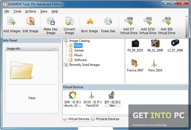The height and width of the screenshot is (130, 191).
Task: Open the Actions menu
Action: pyautogui.click(x=31, y=11)
